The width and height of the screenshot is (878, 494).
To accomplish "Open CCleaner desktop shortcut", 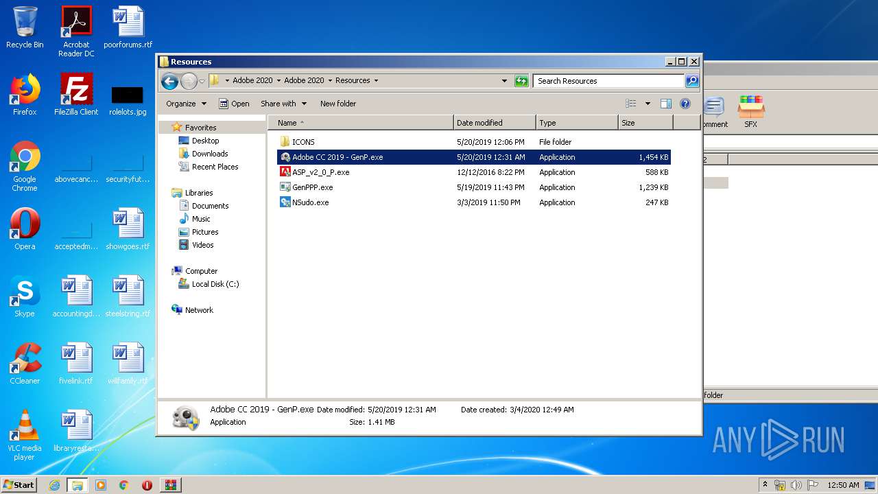I will tap(25, 364).
